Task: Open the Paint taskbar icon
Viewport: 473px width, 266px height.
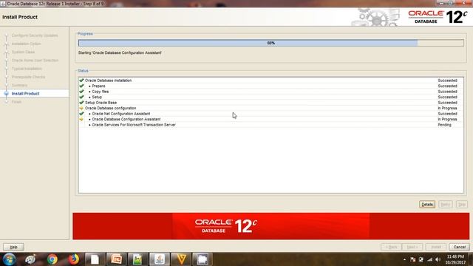Action: click(30, 259)
